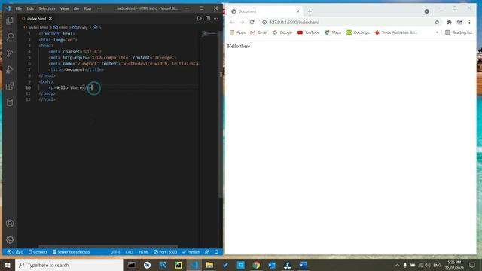Click Chrome's forward arrow
This screenshot has width=482, height=271.
242,22
